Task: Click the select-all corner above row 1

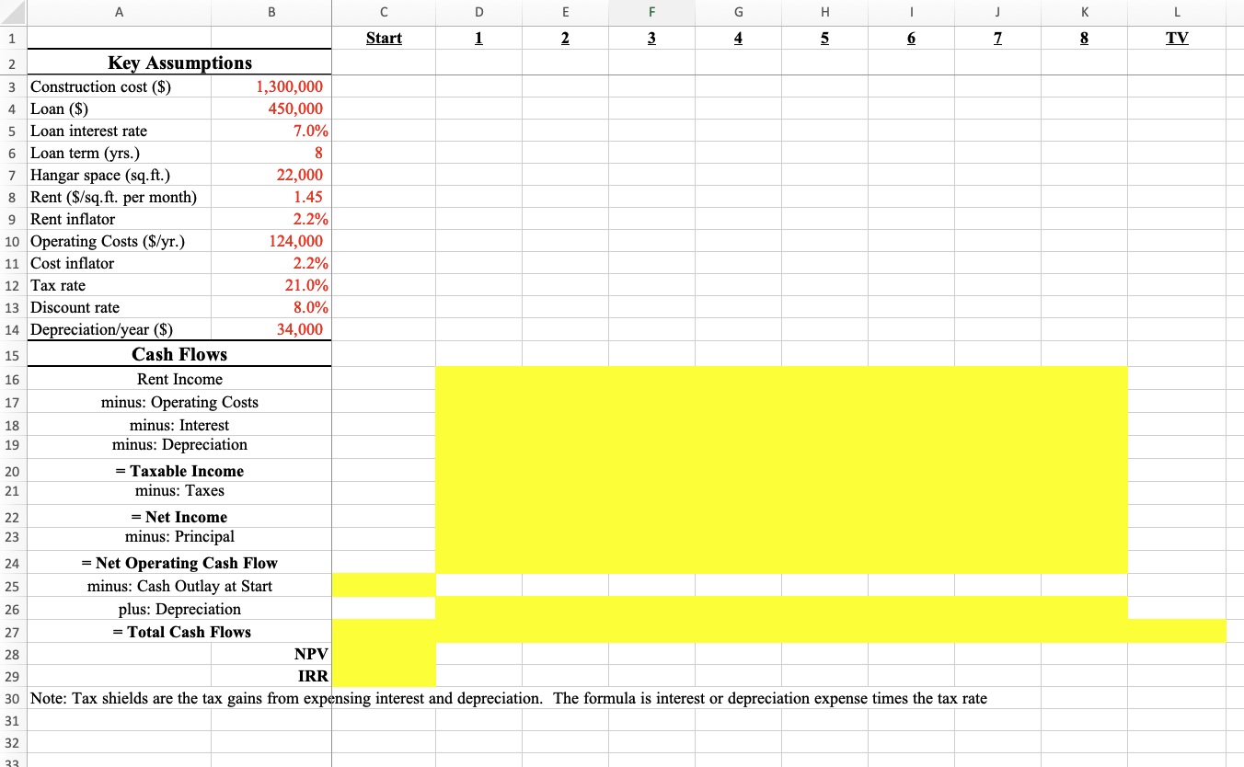Action: coord(13,12)
